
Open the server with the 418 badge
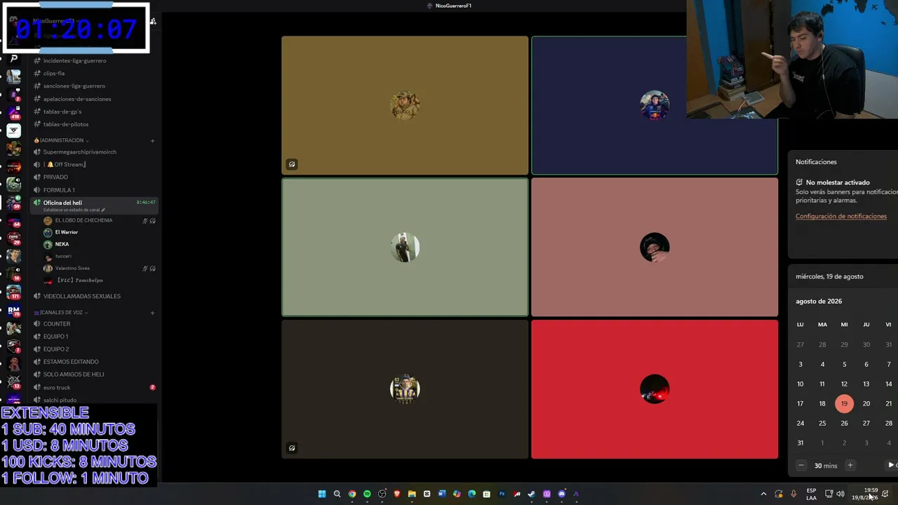(14, 112)
